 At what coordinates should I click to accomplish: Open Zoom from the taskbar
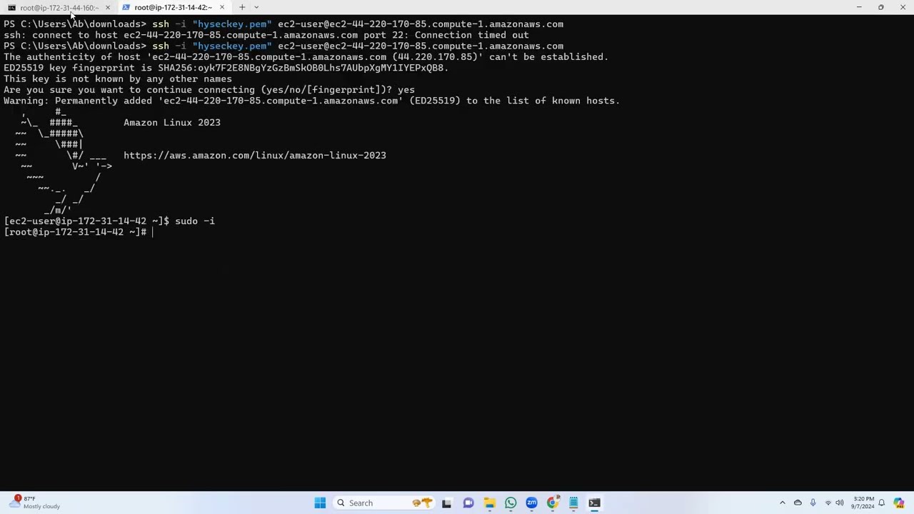[x=531, y=503]
